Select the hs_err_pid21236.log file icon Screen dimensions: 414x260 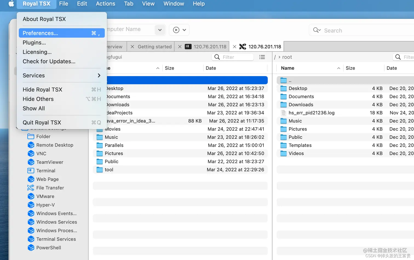pos(283,113)
